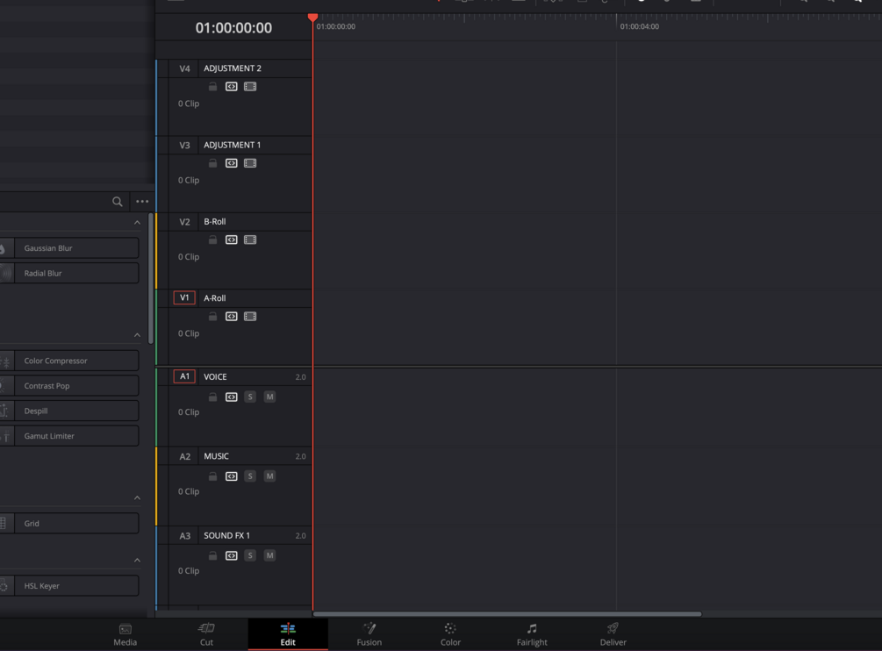Image resolution: width=882 pixels, height=651 pixels.
Task: Select the Grid effect
Action: (x=69, y=524)
